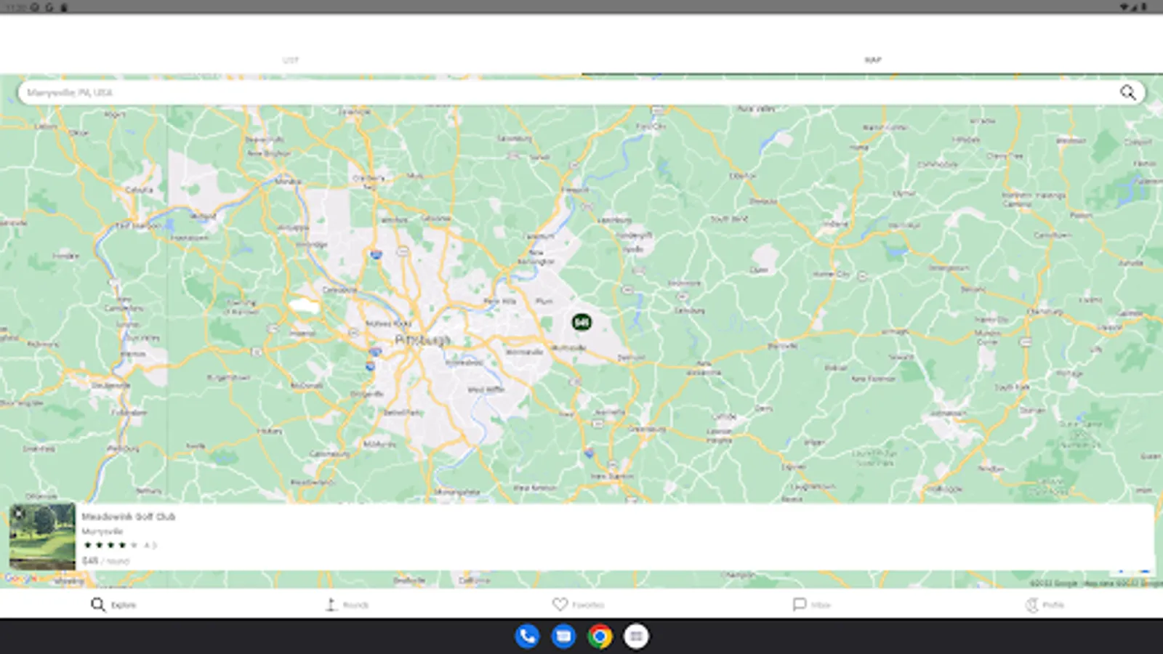Select the MAP tab
Screen dimensions: 1163x654
872,60
